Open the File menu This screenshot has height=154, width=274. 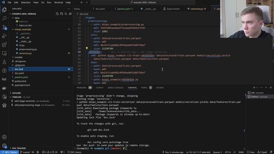pyautogui.click(x=9, y=3)
